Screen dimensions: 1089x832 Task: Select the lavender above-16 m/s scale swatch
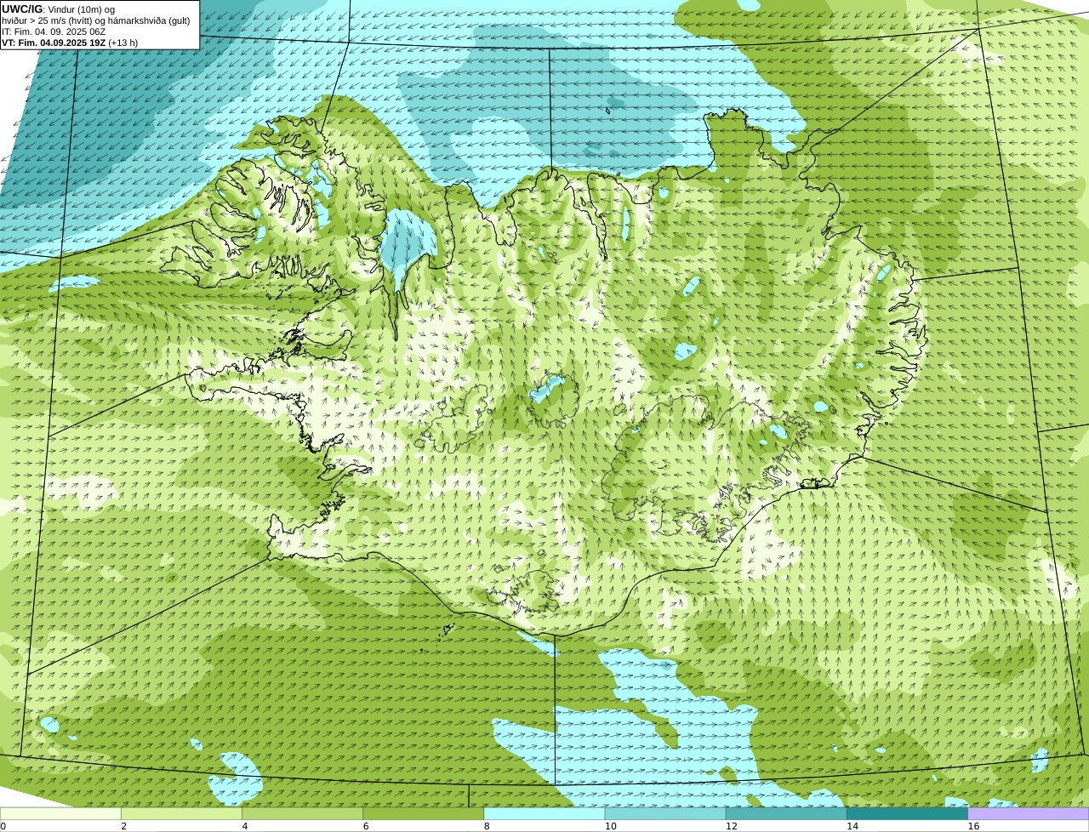[x=1029, y=813]
